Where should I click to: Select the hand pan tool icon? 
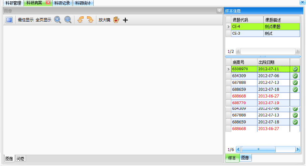click(x=116, y=20)
